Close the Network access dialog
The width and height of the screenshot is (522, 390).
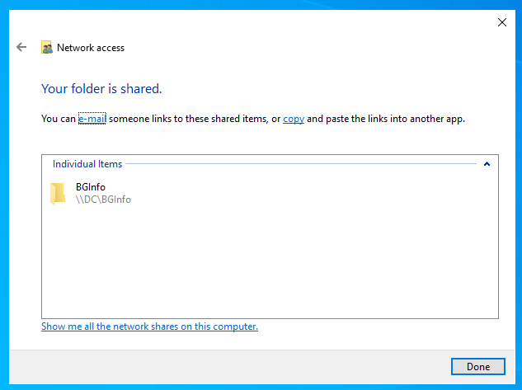(502, 22)
